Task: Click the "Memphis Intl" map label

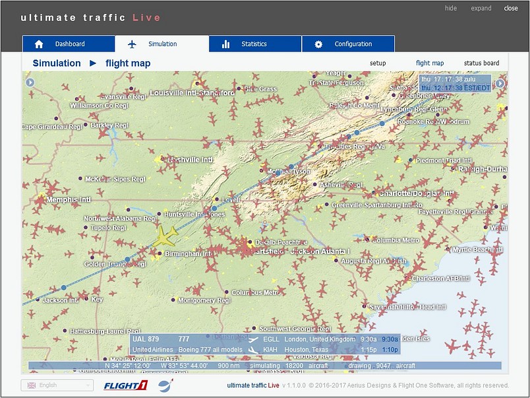Action: pos(69,200)
